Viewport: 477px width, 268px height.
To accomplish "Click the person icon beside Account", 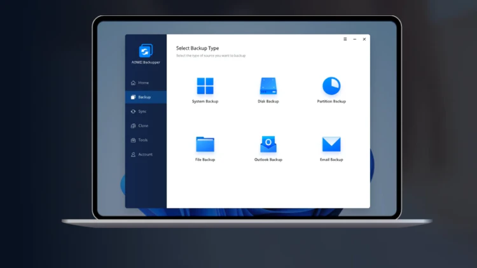I will point(133,155).
